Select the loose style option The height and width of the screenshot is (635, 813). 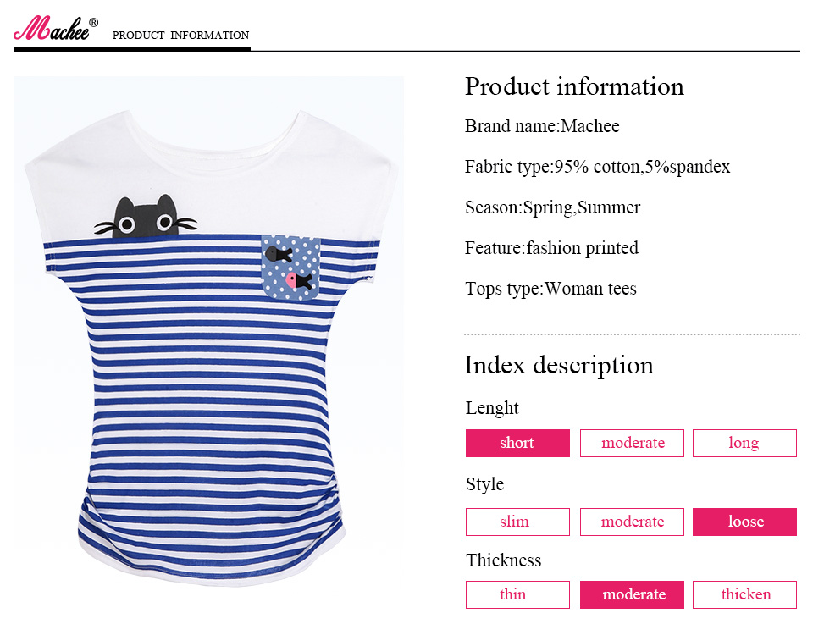[744, 522]
